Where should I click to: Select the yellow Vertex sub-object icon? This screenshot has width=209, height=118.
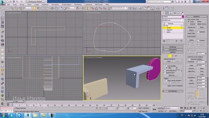click(x=170, y=56)
